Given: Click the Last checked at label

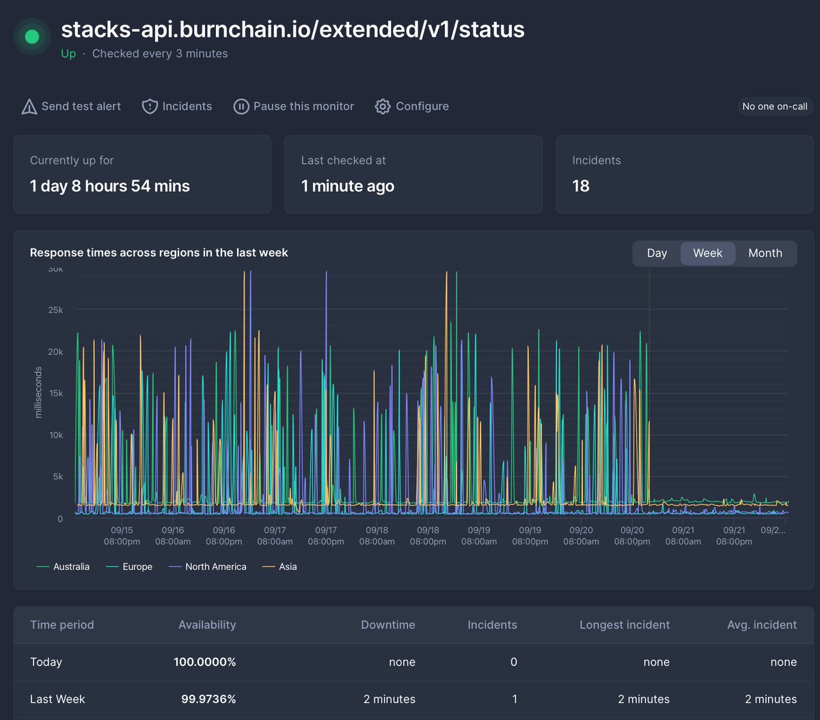Looking at the screenshot, I should pos(344,160).
